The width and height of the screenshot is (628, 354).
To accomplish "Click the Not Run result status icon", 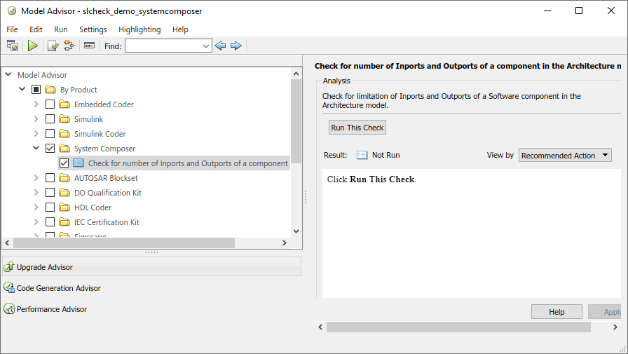I will (x=362, y=155).
